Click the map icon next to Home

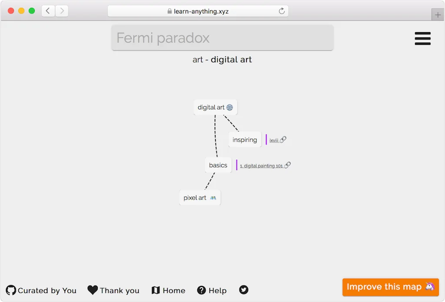[x=156, y=290]
